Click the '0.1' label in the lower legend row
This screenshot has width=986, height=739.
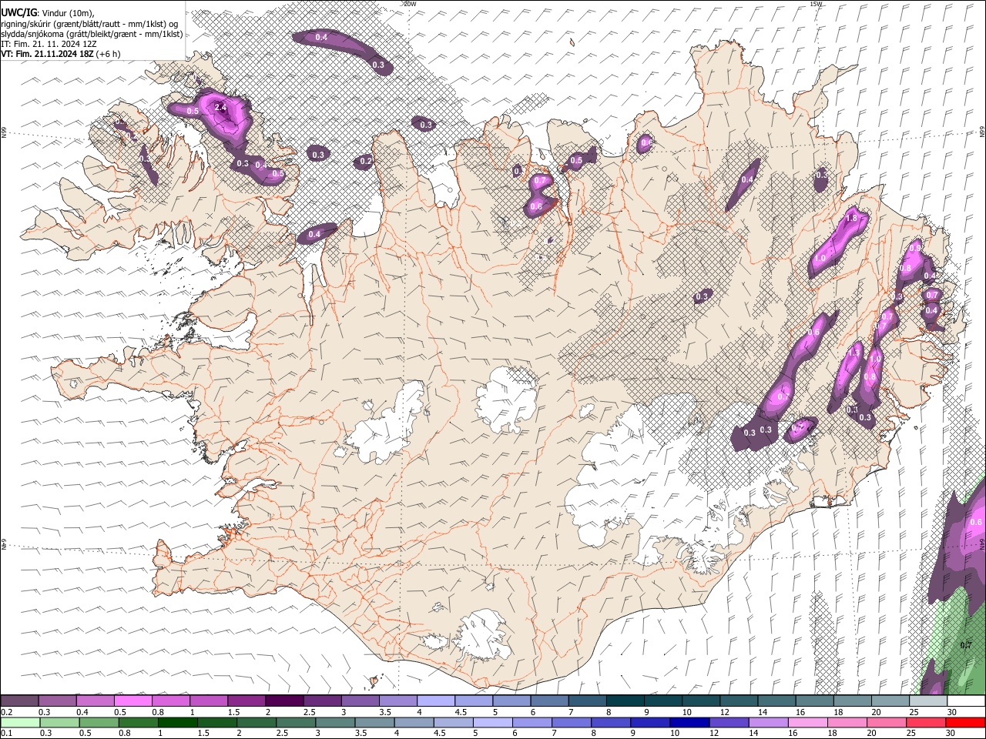pos(6,733)
